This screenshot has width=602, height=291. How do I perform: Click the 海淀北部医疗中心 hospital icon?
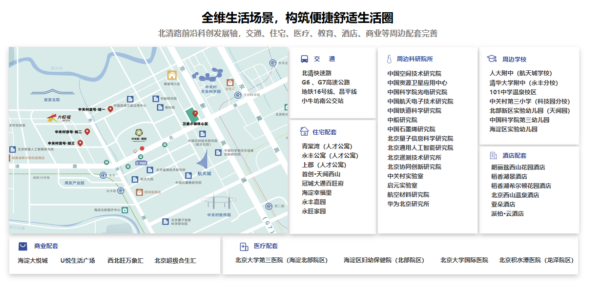(125, 210)
